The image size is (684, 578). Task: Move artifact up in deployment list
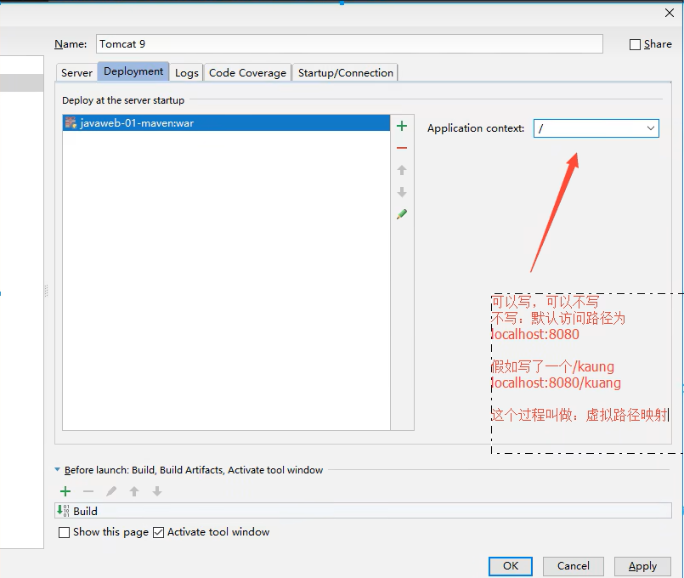tap(402, 170)
